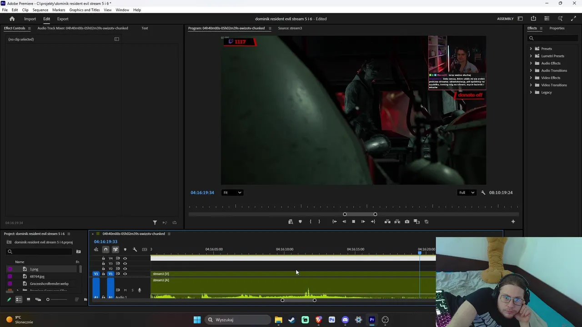Image resolution: width=582 pixels, height=327 pixels.
Task: Expand the Video Transitions folder
Action: (531, 85)
